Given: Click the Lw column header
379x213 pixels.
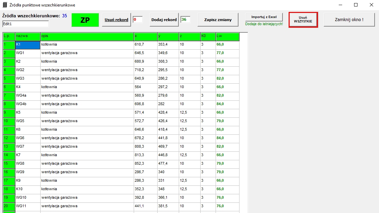Looking at the screenshot, I should point(227,36).
